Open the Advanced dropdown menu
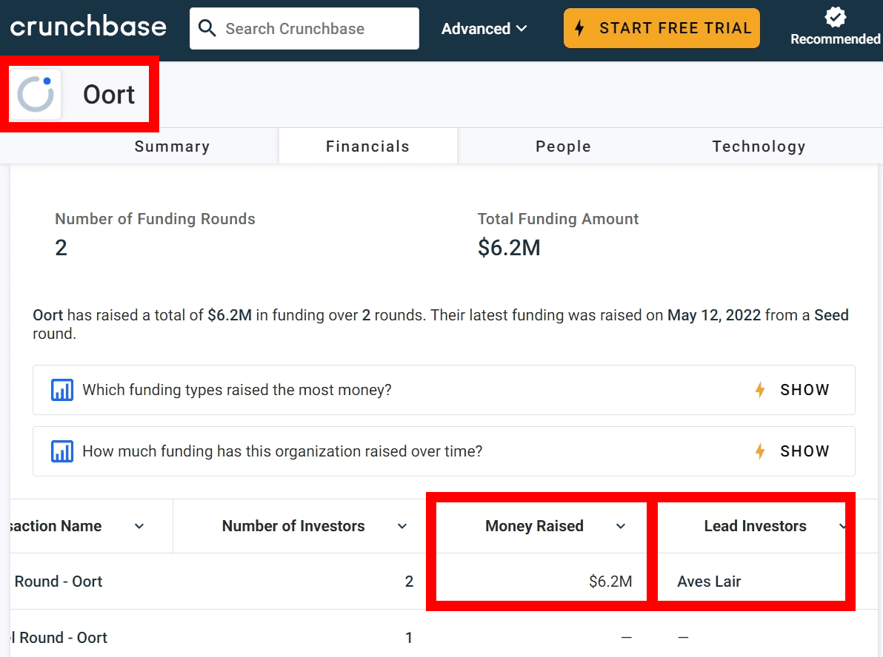The height and width of the screenshot is (657, 883). coord(484,29)
